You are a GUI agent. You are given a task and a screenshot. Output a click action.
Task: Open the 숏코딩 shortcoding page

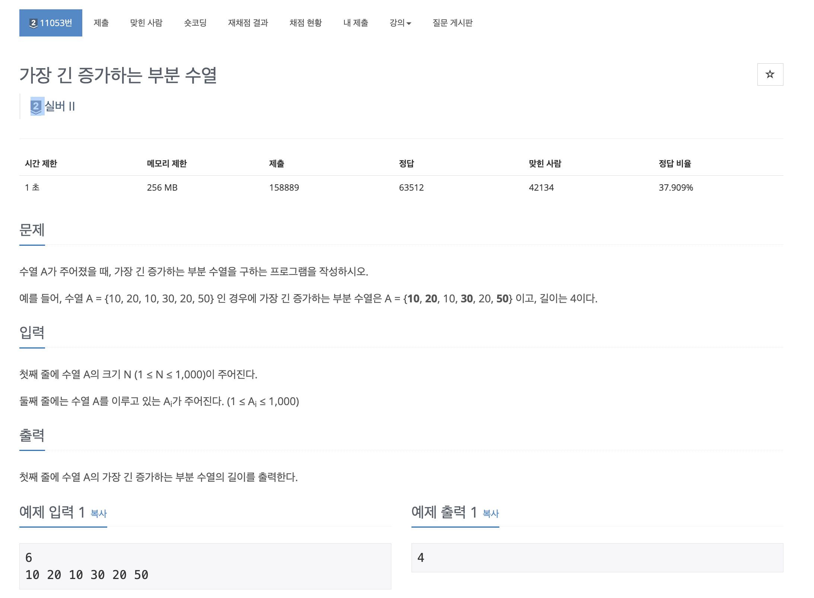click(x=195, y=23)
